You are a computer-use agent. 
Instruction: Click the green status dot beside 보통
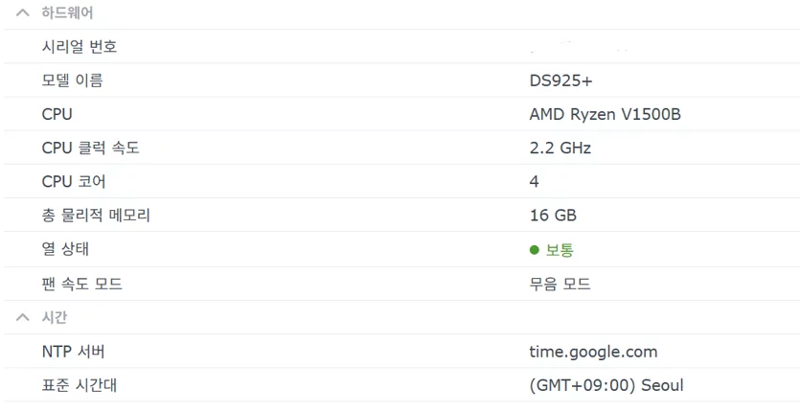(535, 250)
